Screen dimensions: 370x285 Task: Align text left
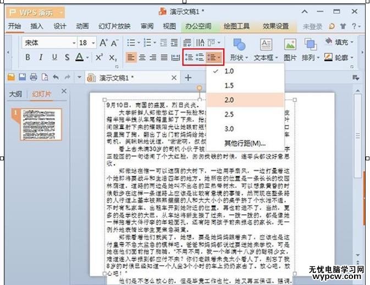(131, 57)
